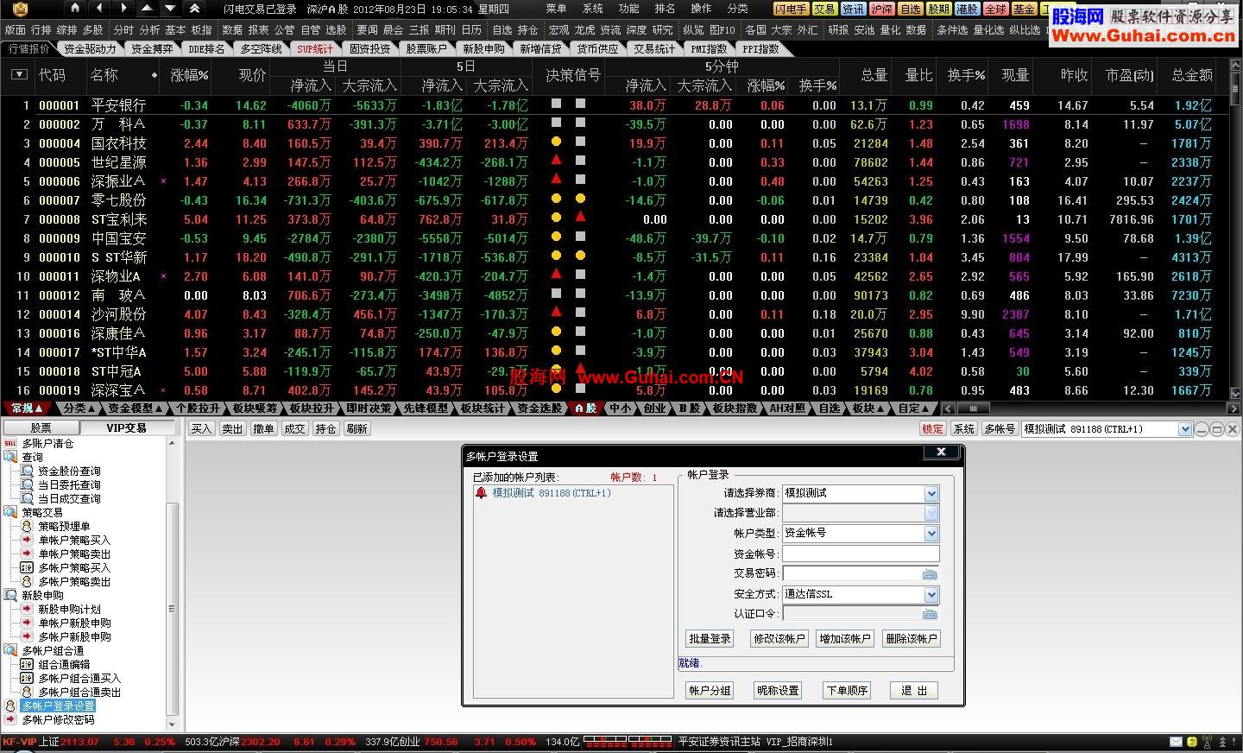Switch to the DDE排名 tab
The width and height of the screenshot is (1243, 753).
(x=206, y=49)
